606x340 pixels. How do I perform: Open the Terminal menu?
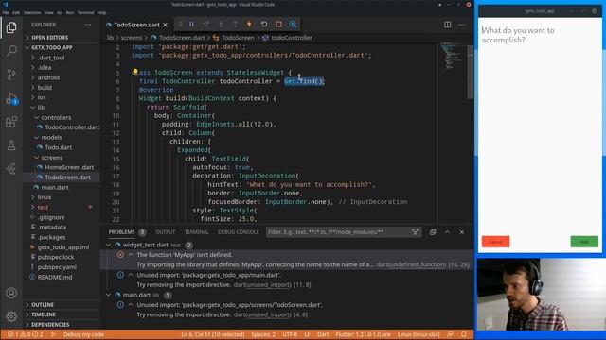85,12
